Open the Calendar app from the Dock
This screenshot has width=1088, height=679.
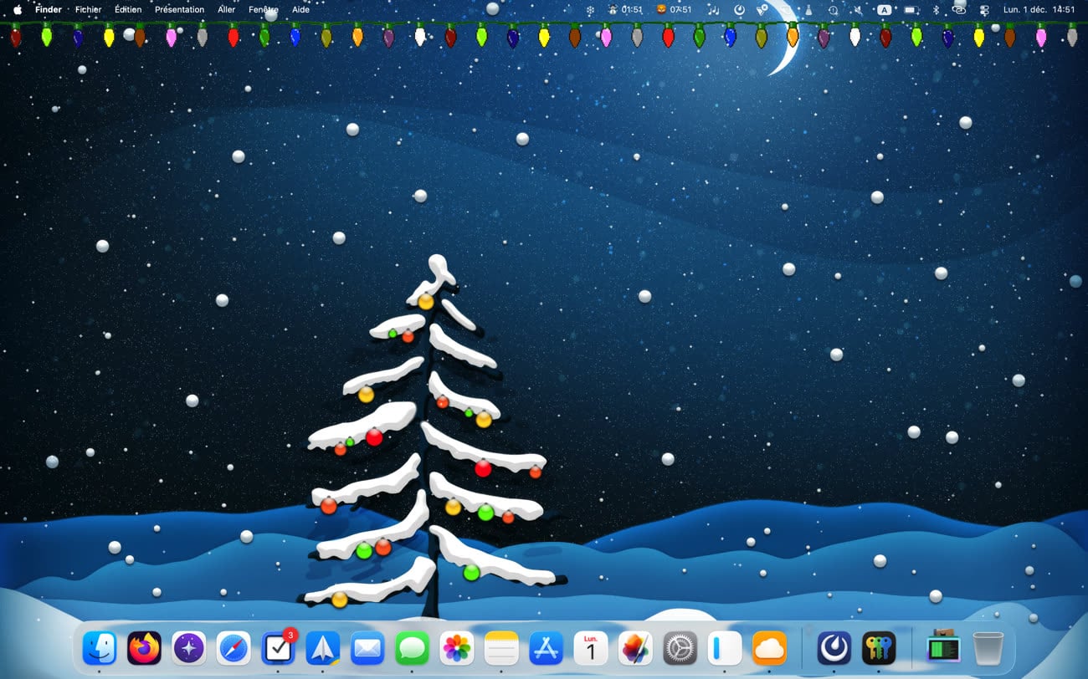click(591, 648)
